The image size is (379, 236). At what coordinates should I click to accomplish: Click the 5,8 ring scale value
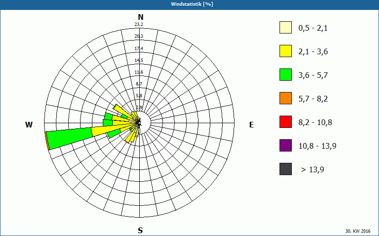tap(139, 96)
